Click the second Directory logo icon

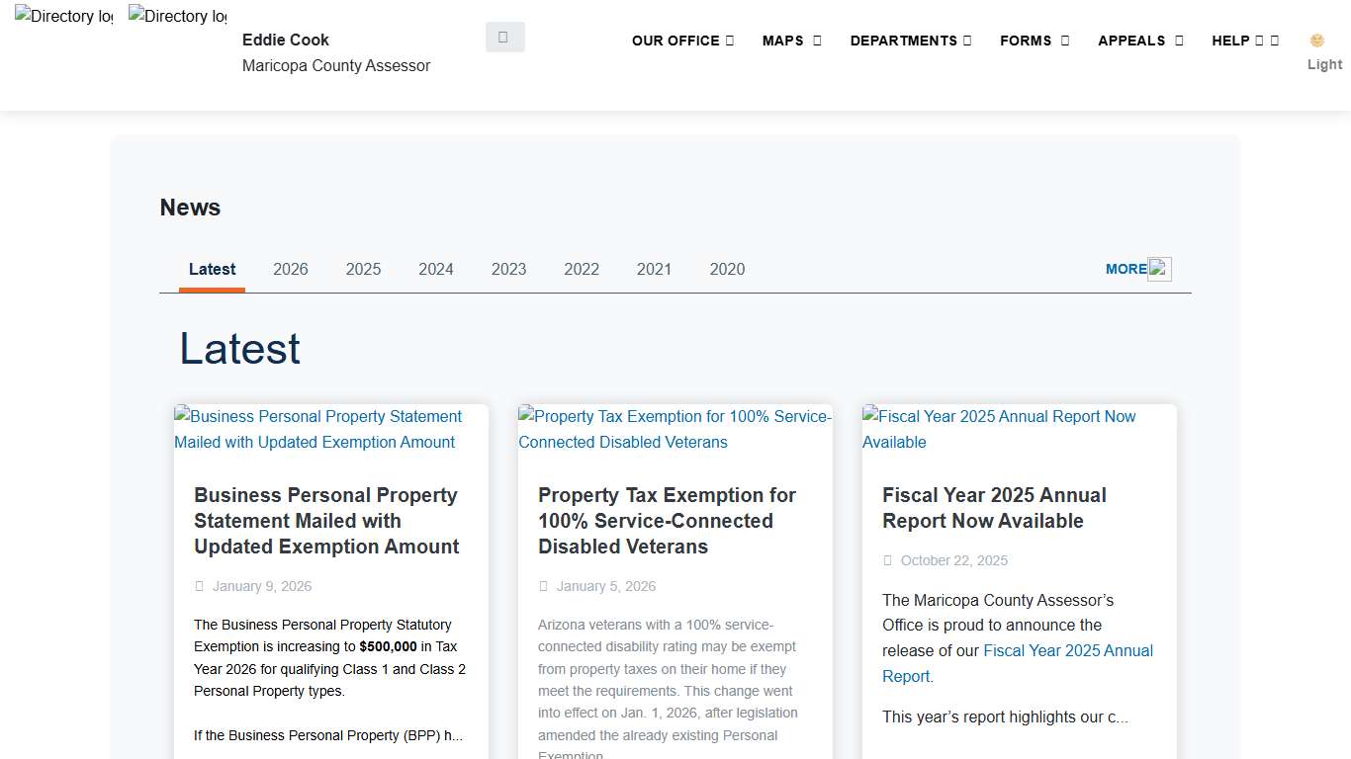pyautogui.click(x=176, y=16)
